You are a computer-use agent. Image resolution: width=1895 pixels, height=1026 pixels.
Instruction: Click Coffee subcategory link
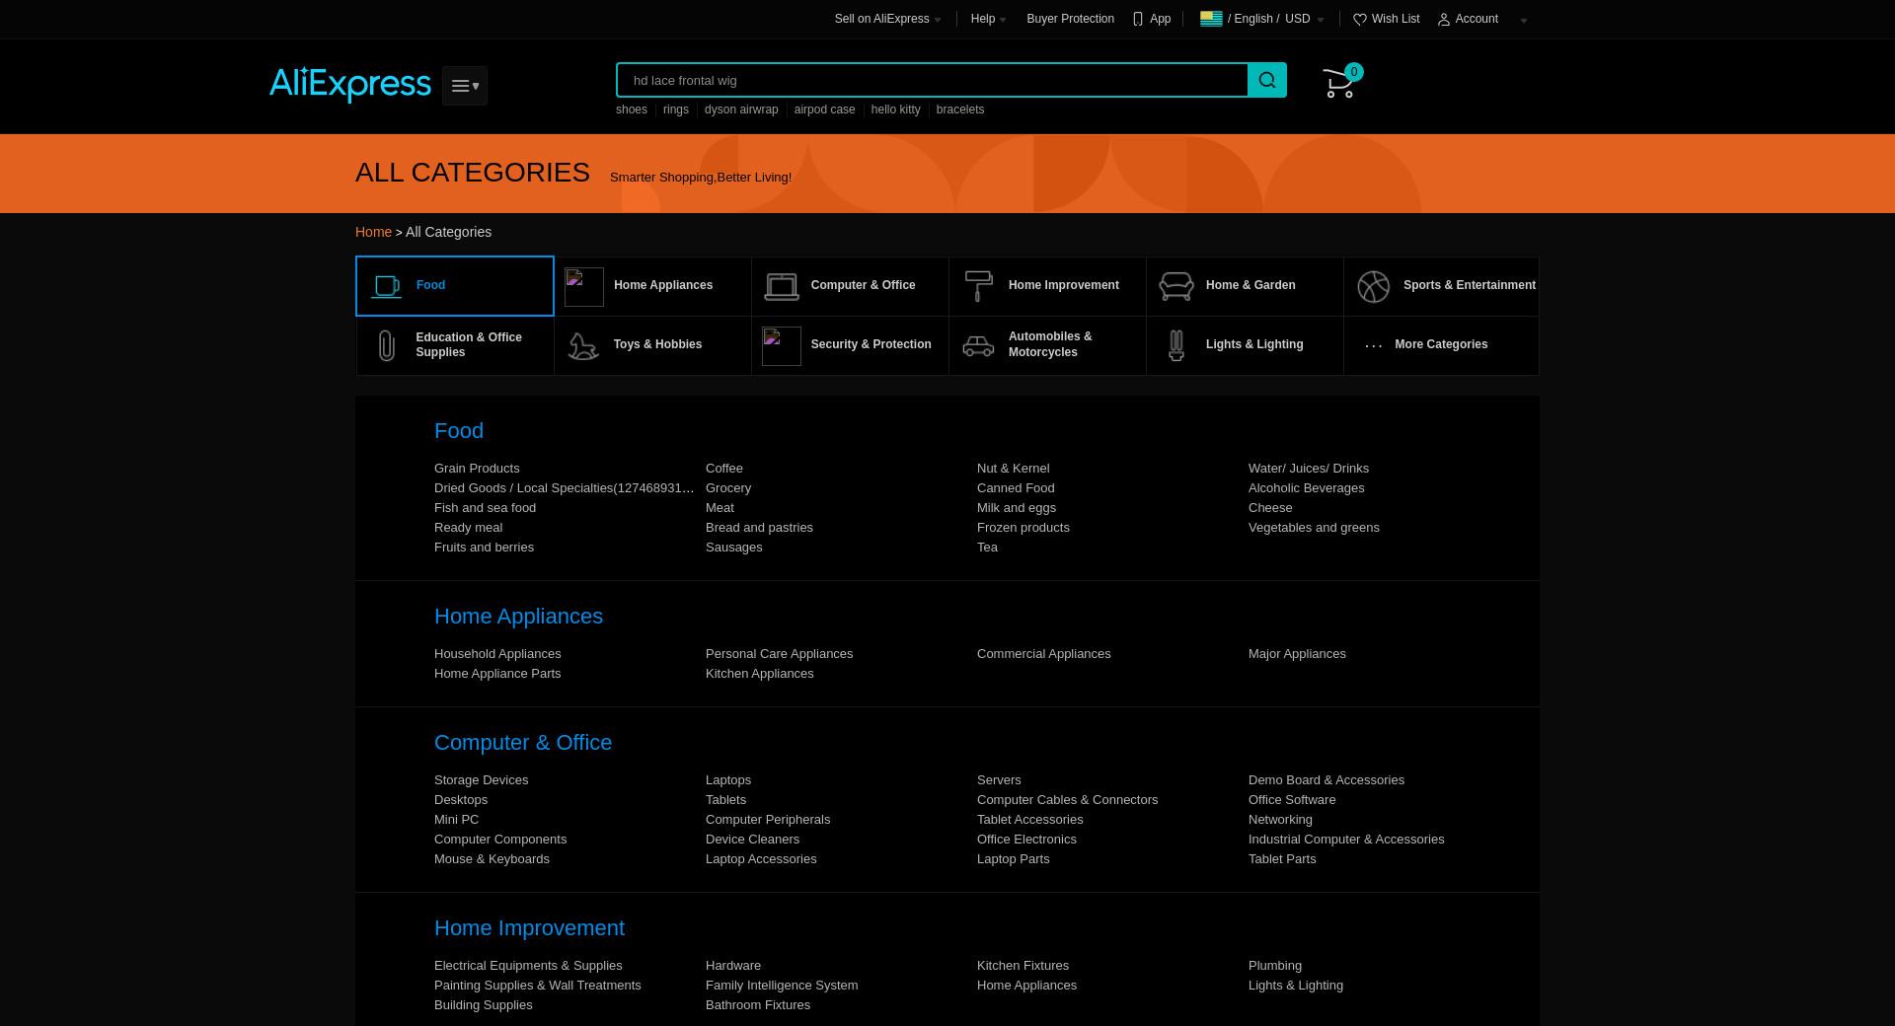(x=724, y=469)
